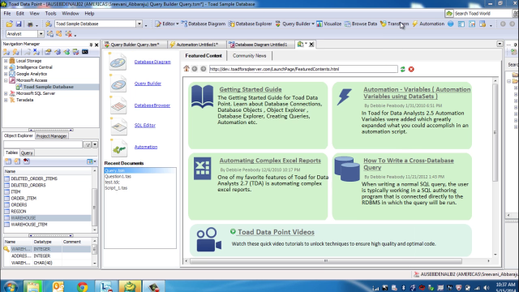Click the lightning bolt Automation Variables icon
519x292 pixels.
point(344,97)
